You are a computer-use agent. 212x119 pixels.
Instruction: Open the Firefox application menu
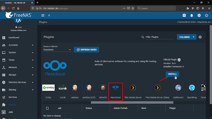pos(209,8)
